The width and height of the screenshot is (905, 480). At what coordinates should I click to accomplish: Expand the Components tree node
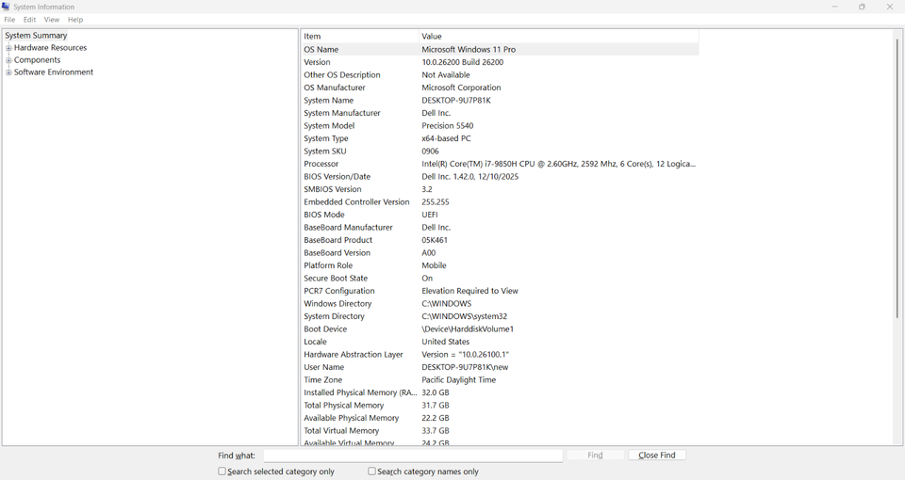click(8, 60)
